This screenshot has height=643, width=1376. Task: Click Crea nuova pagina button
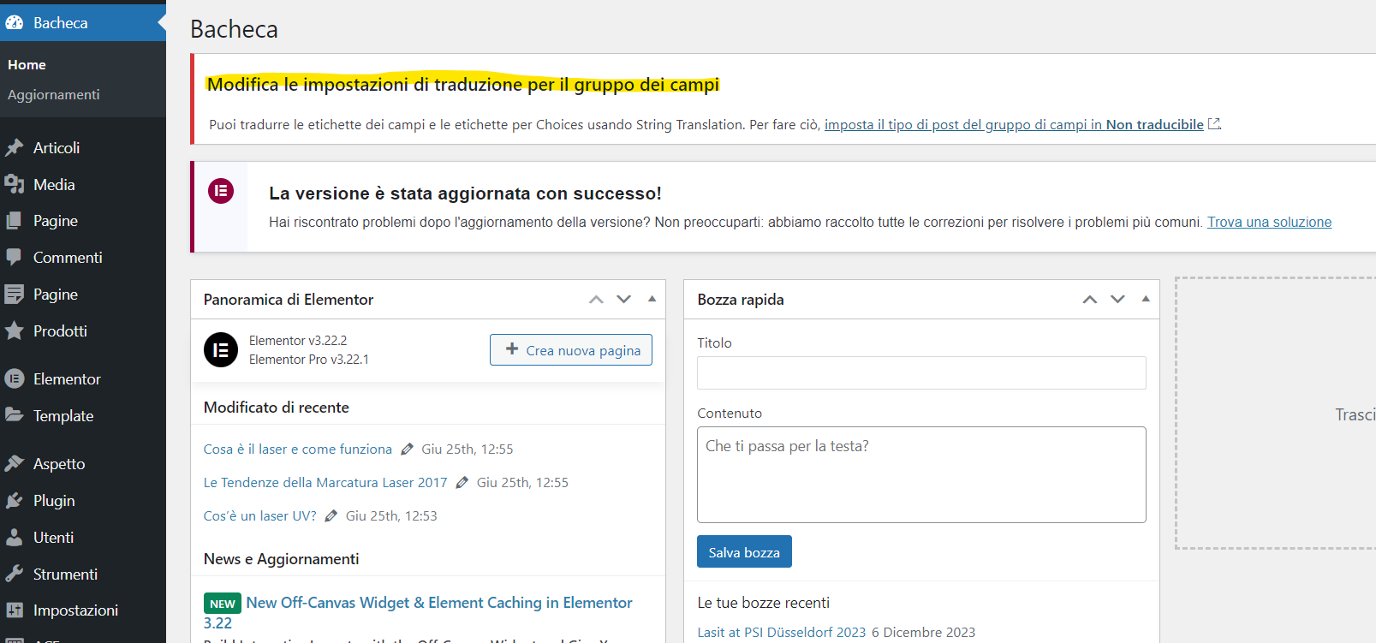tap(571, 349)
